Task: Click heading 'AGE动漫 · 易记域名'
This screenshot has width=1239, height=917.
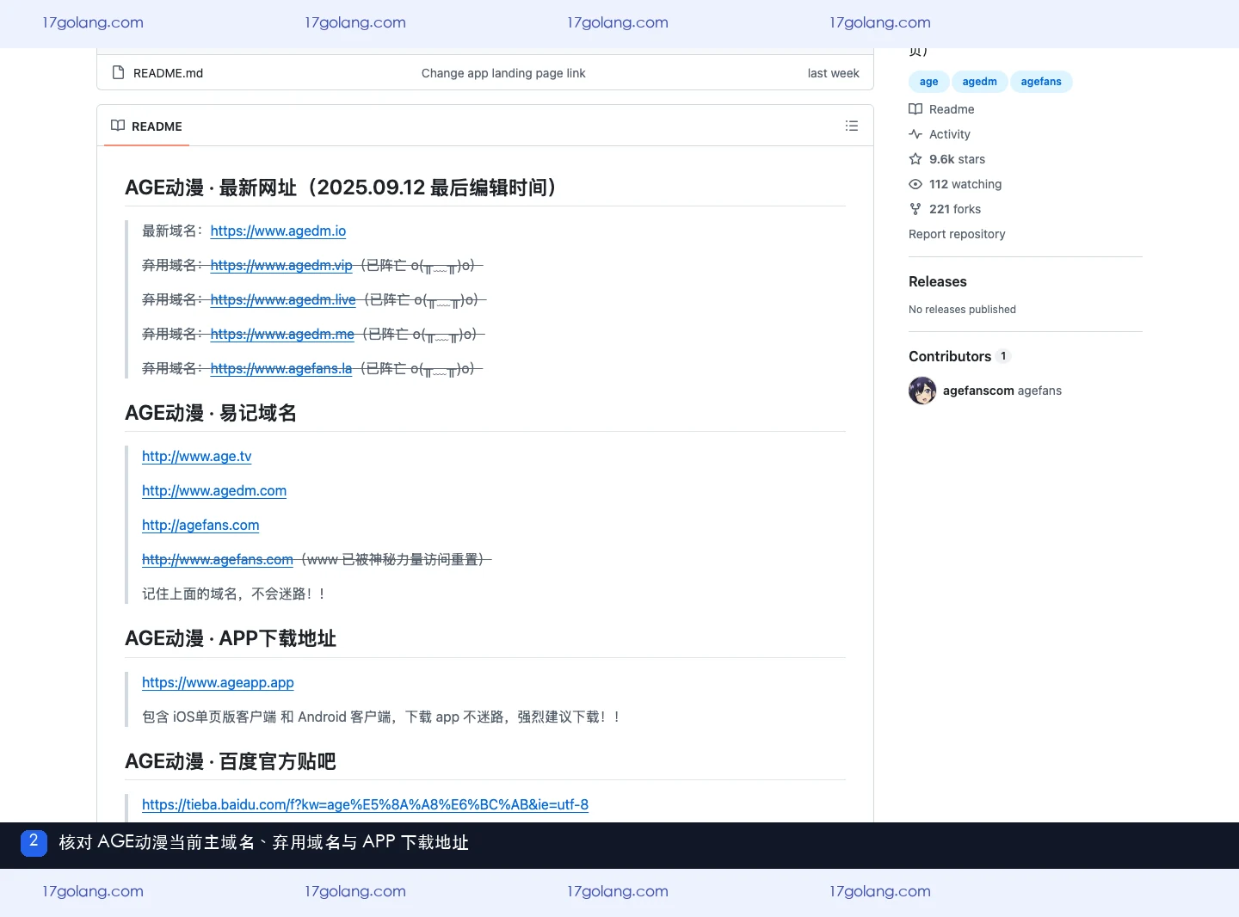Action: click(211, 413)
